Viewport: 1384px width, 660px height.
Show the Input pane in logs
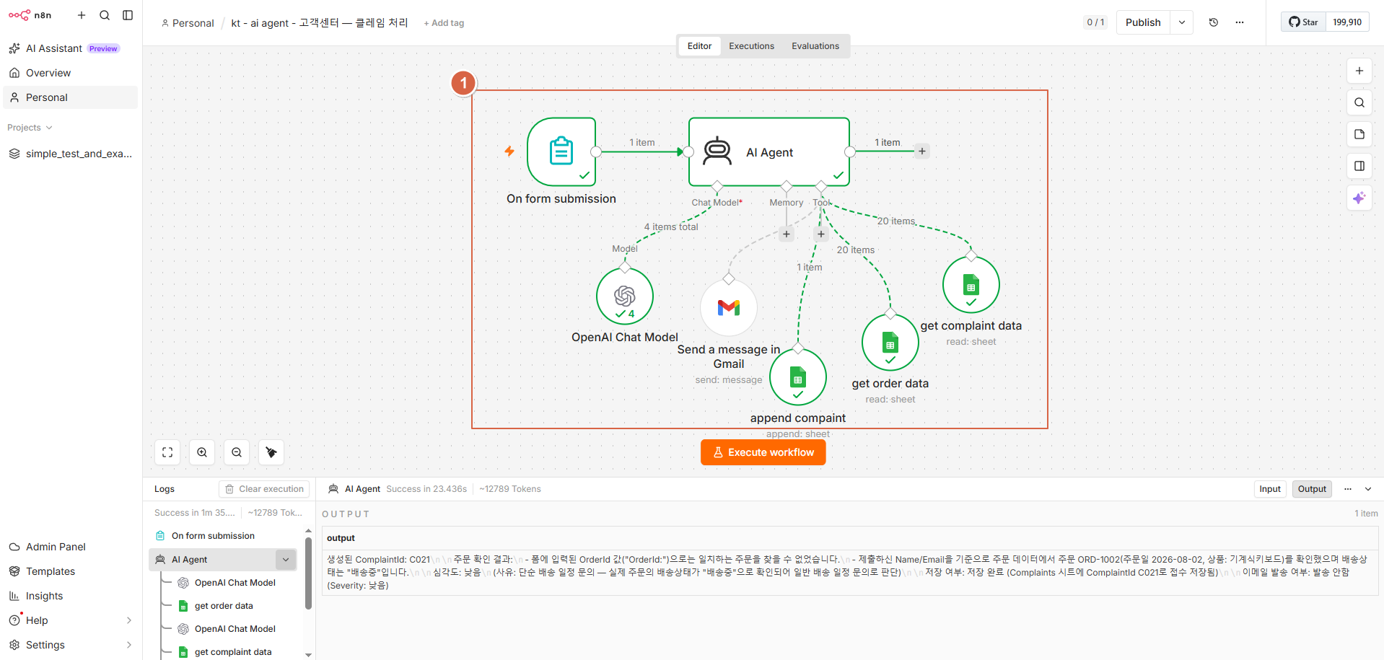coord(1270,489)
